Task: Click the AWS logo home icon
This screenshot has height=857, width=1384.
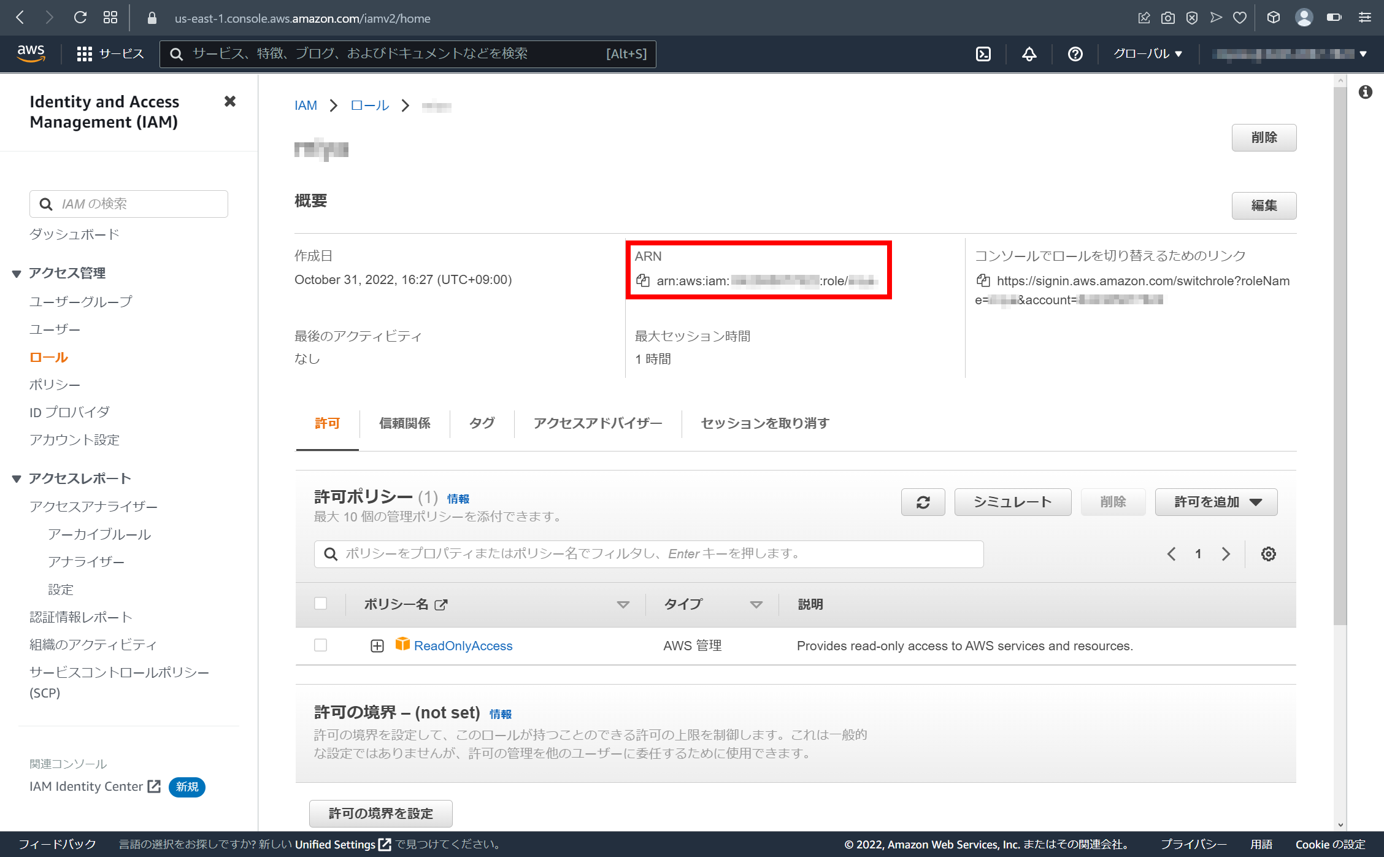Action: 31,53
